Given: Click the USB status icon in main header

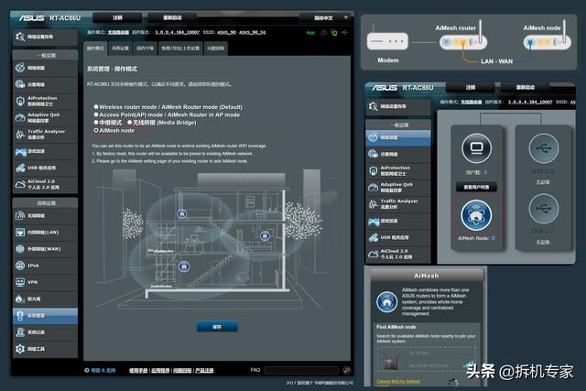Looking at the screenshot, I should pos(344,33).
